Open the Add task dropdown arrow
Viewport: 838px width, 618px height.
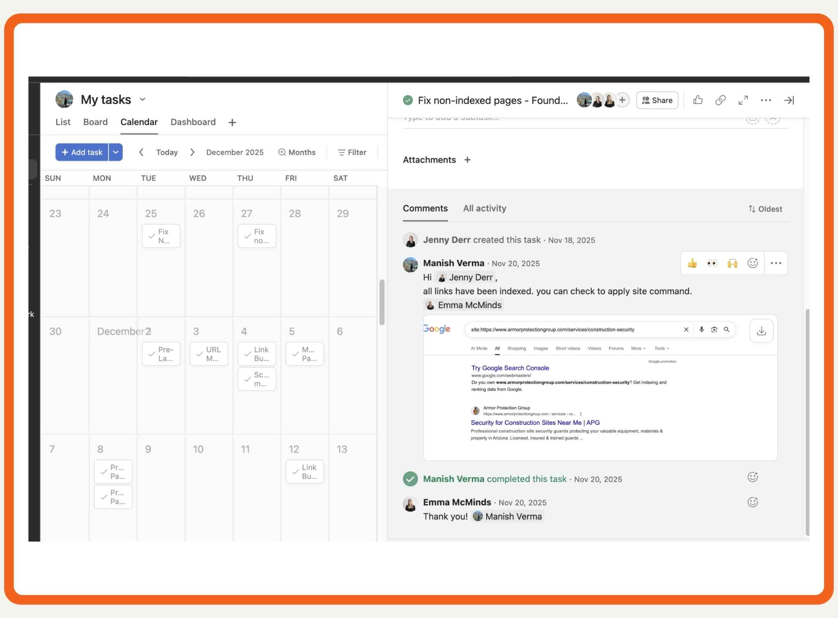click(116, 152)
